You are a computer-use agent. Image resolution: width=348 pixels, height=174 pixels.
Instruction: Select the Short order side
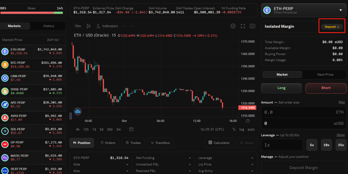(326, 88)
